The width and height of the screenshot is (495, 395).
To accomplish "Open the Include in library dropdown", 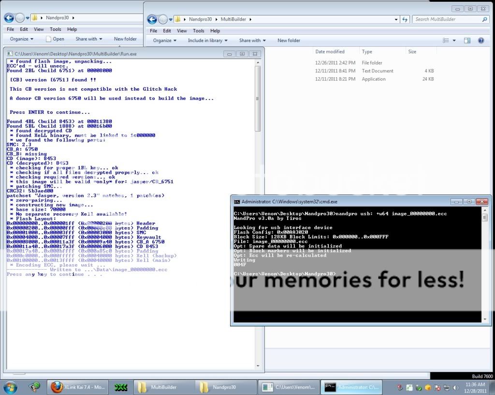I will pyautogui.click(x=208, y=41).
